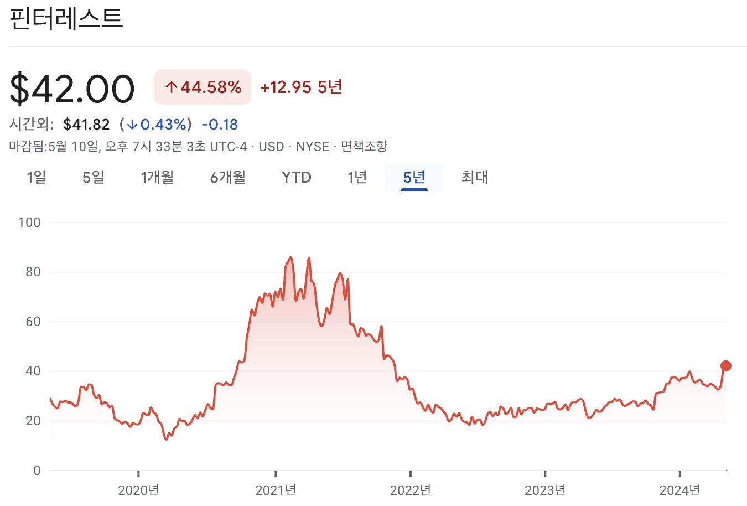This screenshot has width=747, height=506.
Task: Select the YTD performance range
Action: pos(296,177)
